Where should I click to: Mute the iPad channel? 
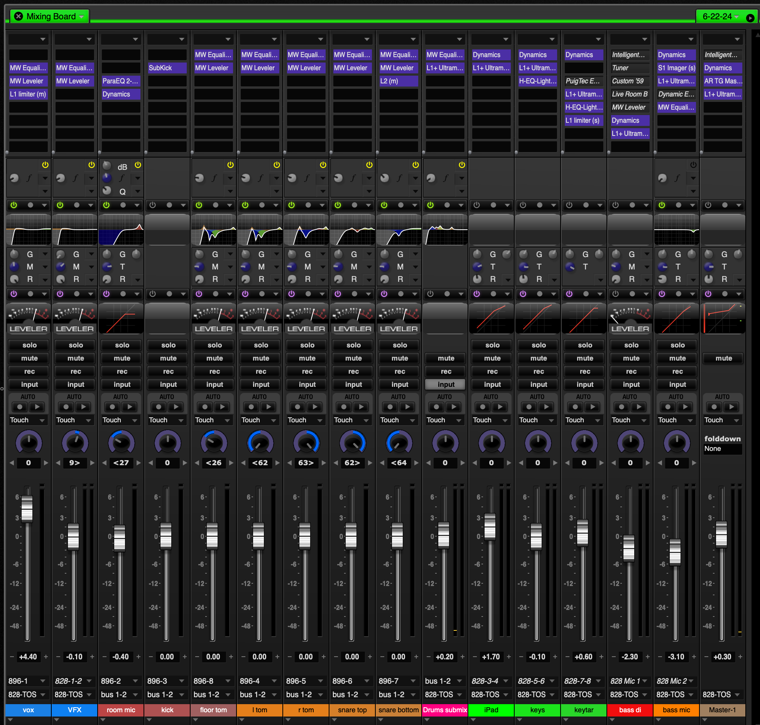[492, 358]
